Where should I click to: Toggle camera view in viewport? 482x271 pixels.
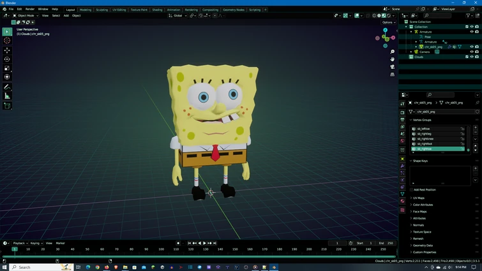pos(392,66)
